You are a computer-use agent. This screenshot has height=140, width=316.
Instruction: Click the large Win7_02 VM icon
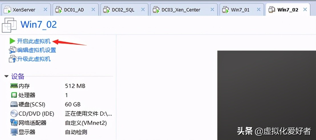click(x=9, y=25)
